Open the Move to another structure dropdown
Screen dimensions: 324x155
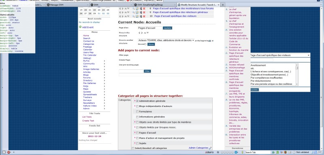[x=166, y=40]
